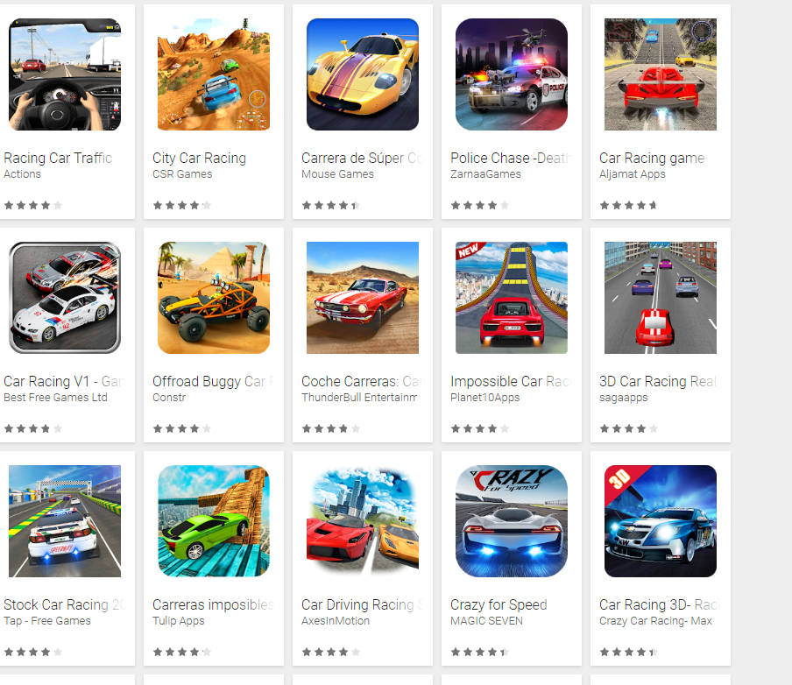The width and height of the screenshot is (792, 685).
Task: Select the Car Racing 3D Chevrolet icon
Action: click(661, 521)
